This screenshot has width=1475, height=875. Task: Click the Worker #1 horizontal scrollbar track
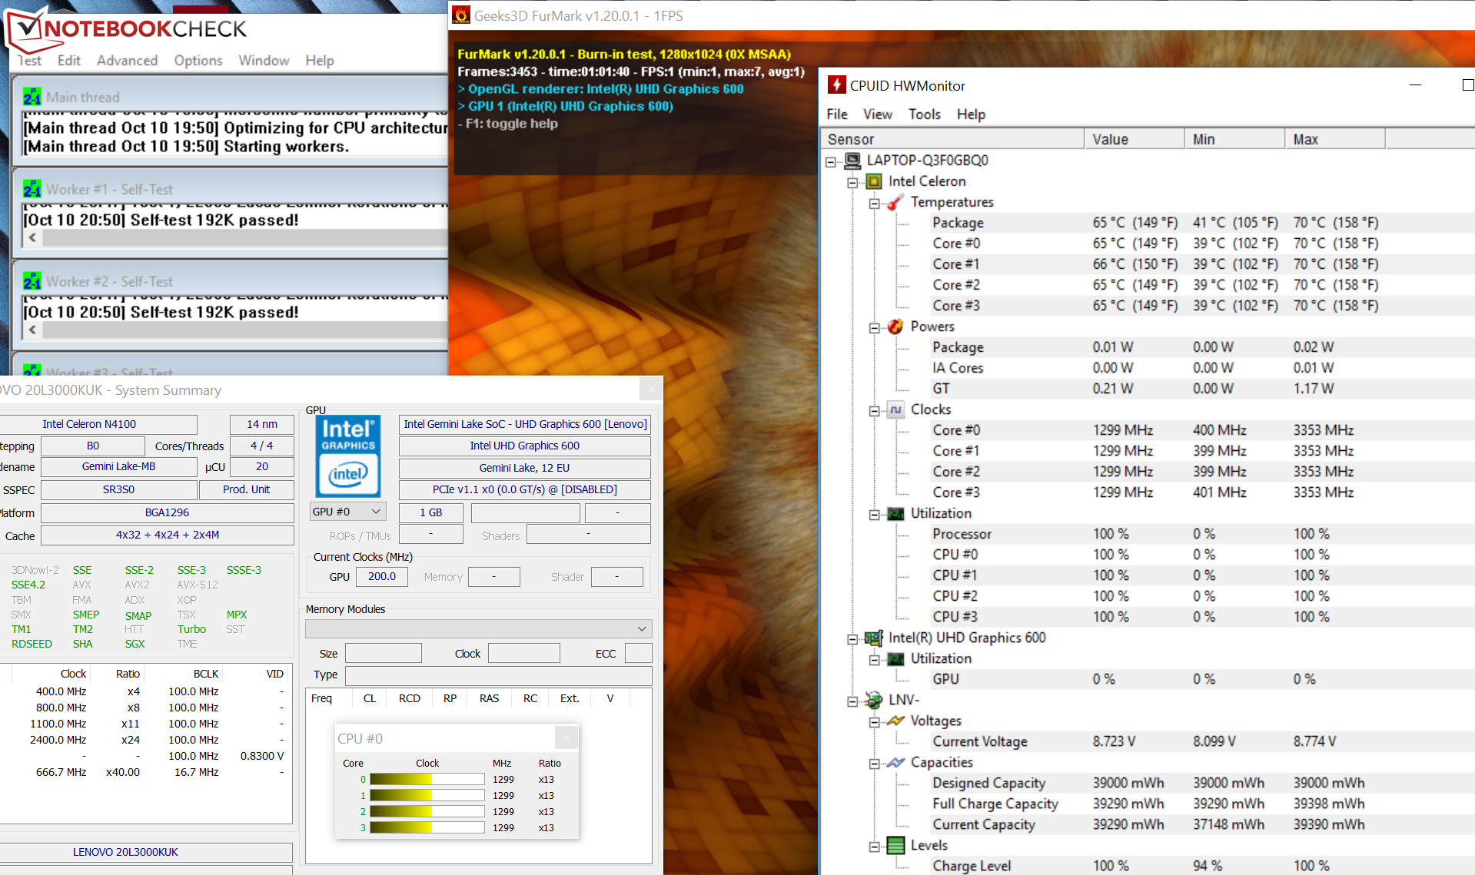[x=245, y=238]
